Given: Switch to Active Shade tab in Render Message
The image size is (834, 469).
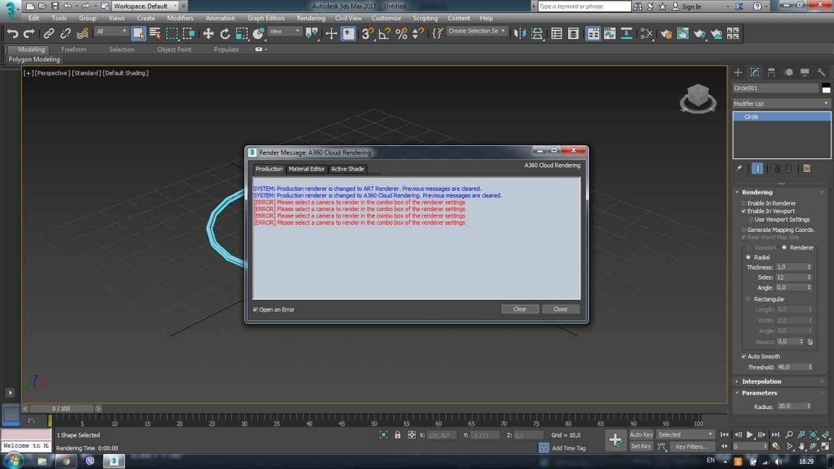Looking at the screenshot, I should point(347,169).
